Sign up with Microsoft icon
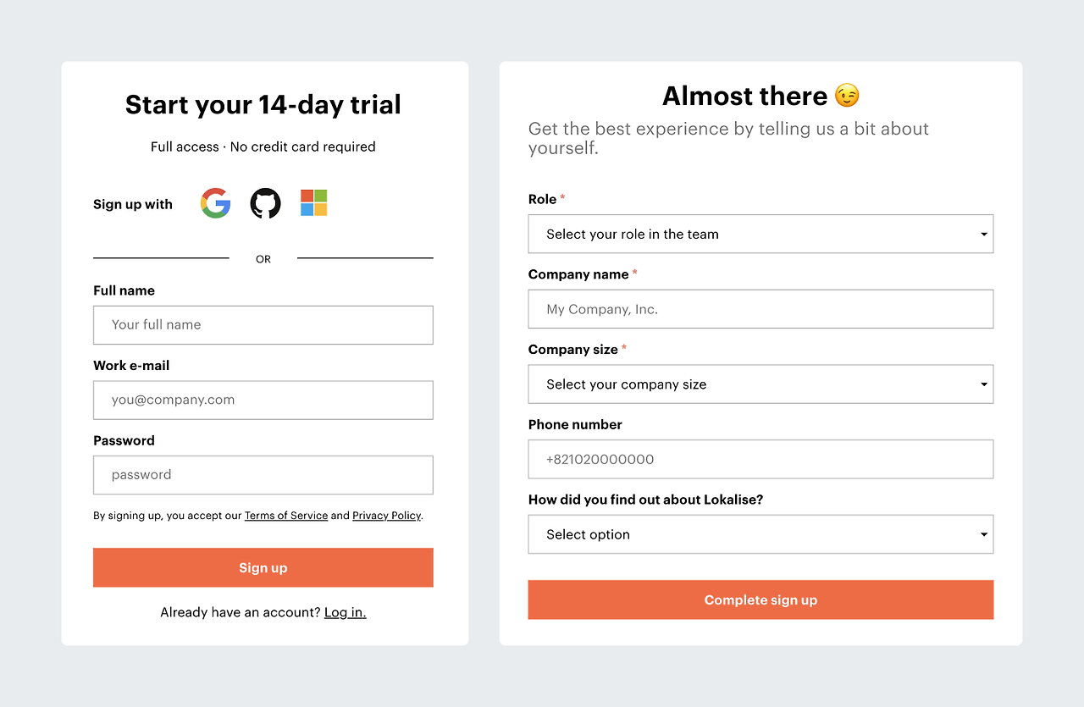Screen dimensions: 1084x707 (x=314, y=203)
